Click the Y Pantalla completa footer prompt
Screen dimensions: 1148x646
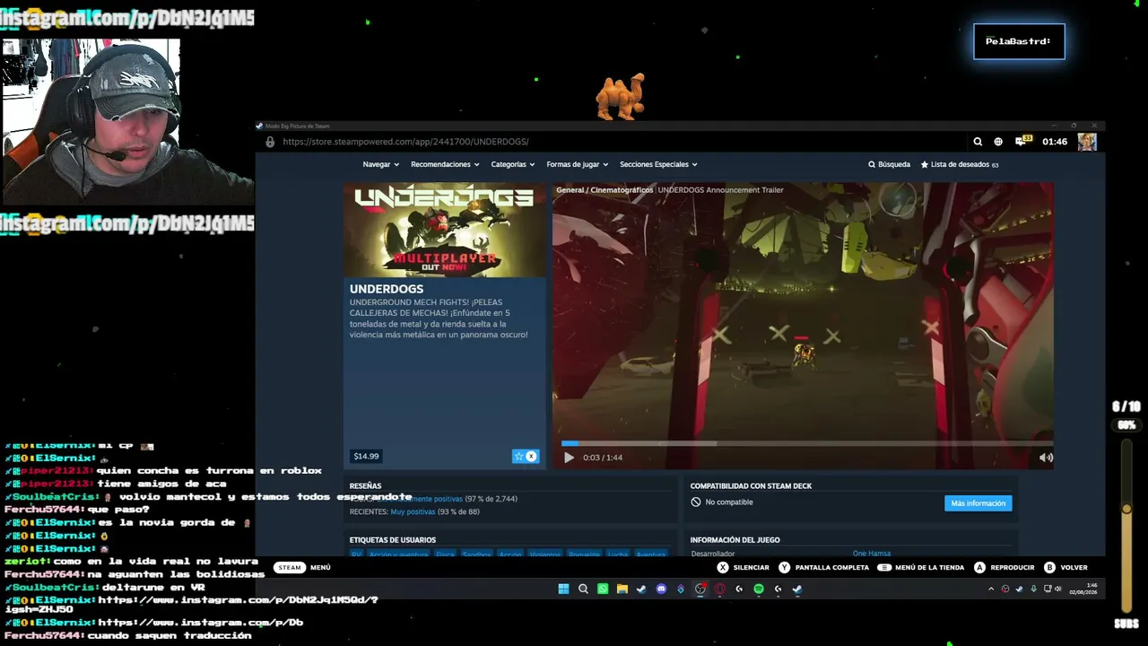tap(823, 568)
